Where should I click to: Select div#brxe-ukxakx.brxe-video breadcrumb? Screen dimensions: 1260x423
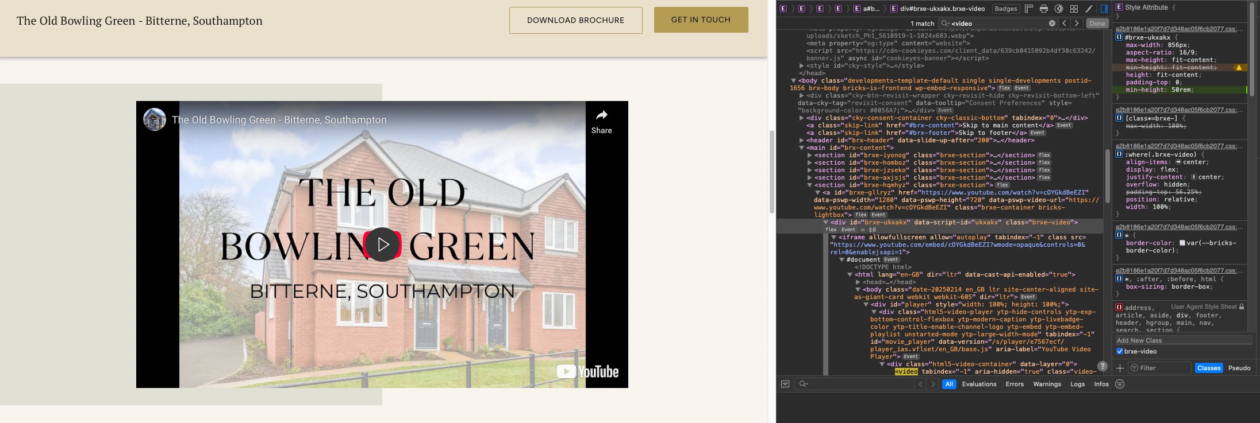(938, 9)
